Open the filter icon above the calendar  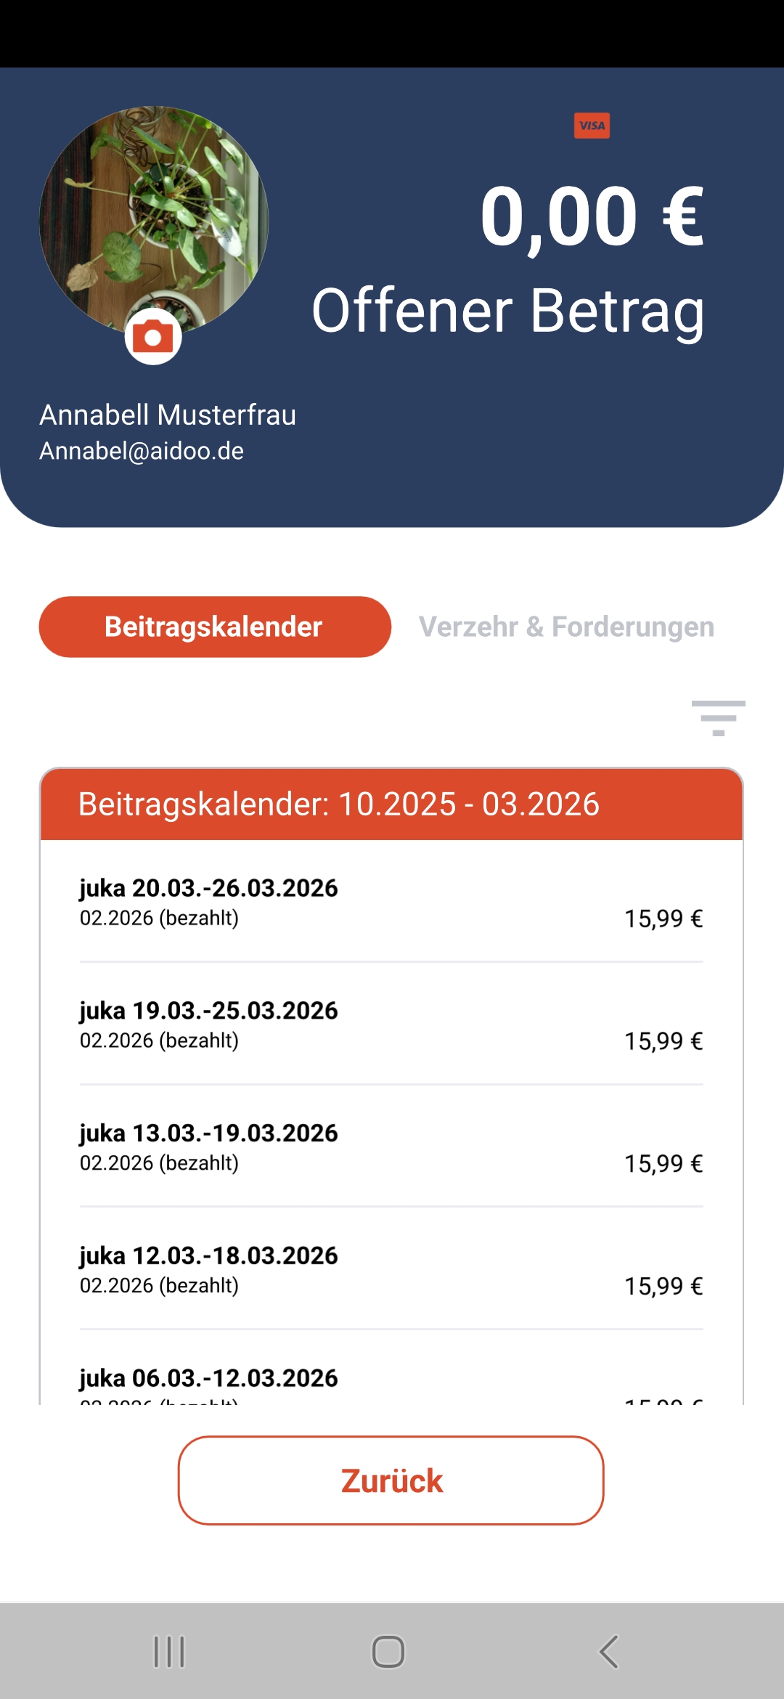coord(718,718)
